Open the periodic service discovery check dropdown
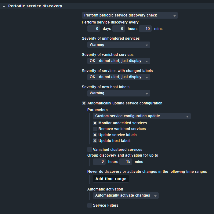The image size is (214, 214). click(130, 15)
